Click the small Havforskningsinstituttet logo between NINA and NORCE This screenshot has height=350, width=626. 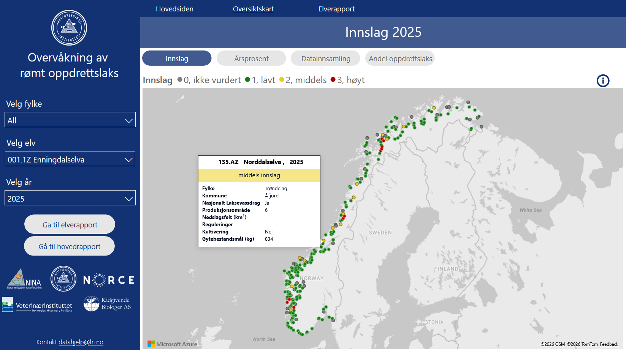[63, 279]
